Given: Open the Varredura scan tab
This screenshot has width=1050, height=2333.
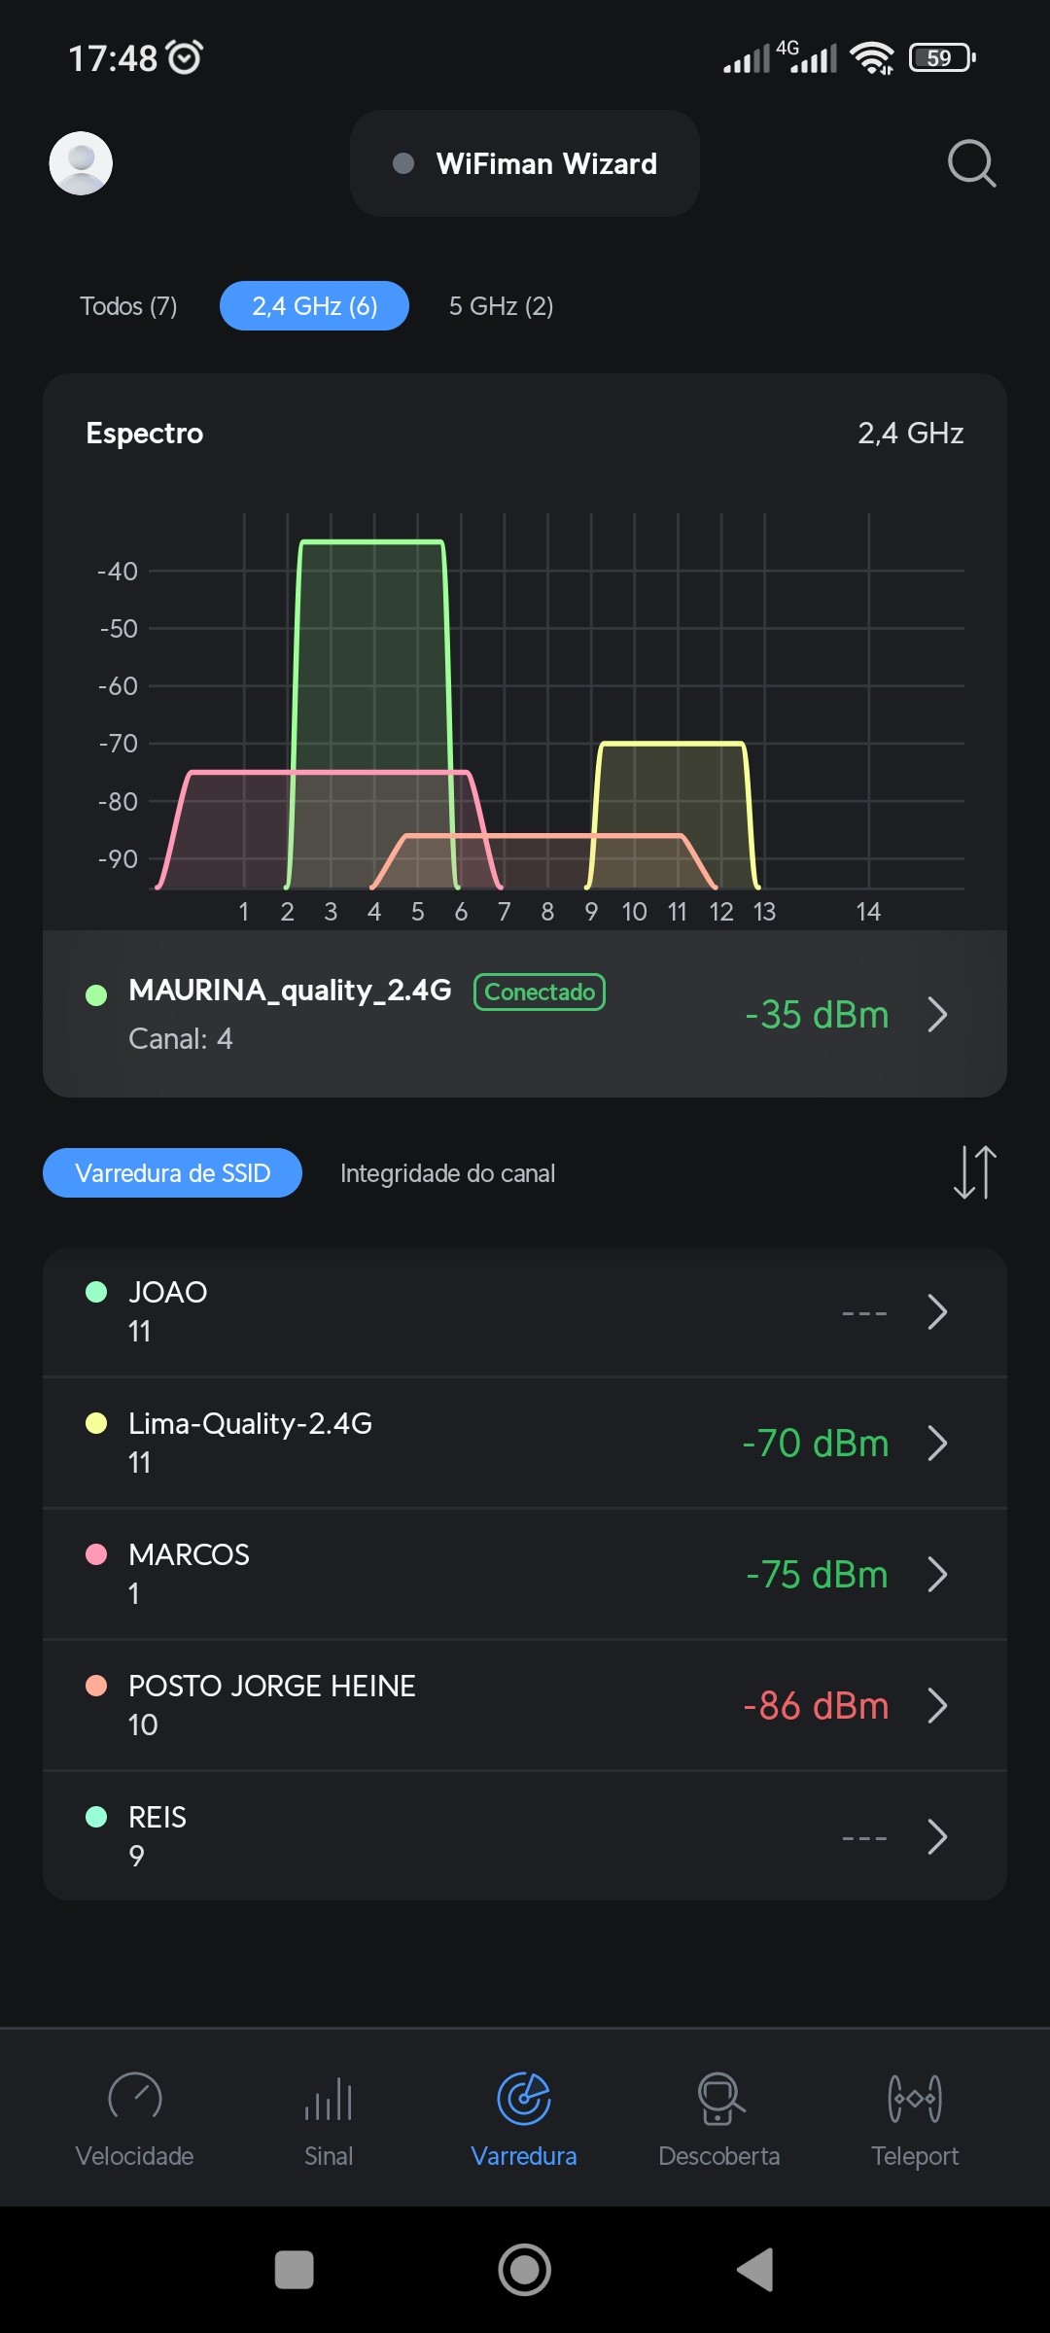Looking at the screenshot, I should (524, 2119).
